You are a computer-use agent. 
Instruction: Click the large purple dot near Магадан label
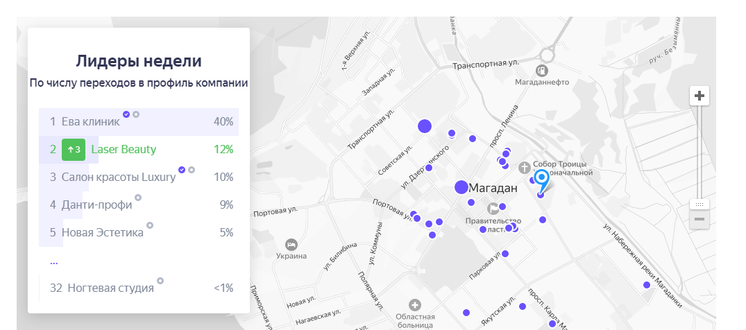[461, 187]
